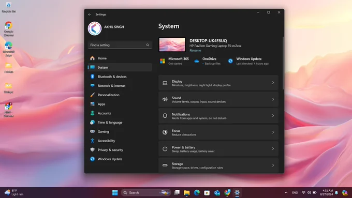
Task: Click the Settings gear on taskbar
Action: click(x=237, y=192)
